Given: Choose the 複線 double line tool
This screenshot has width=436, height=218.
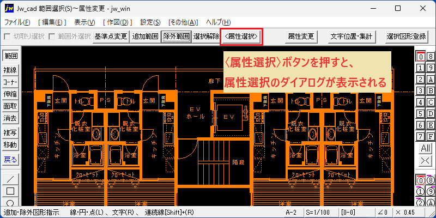Looking at the screenshot, I should (x=10, y=70).
